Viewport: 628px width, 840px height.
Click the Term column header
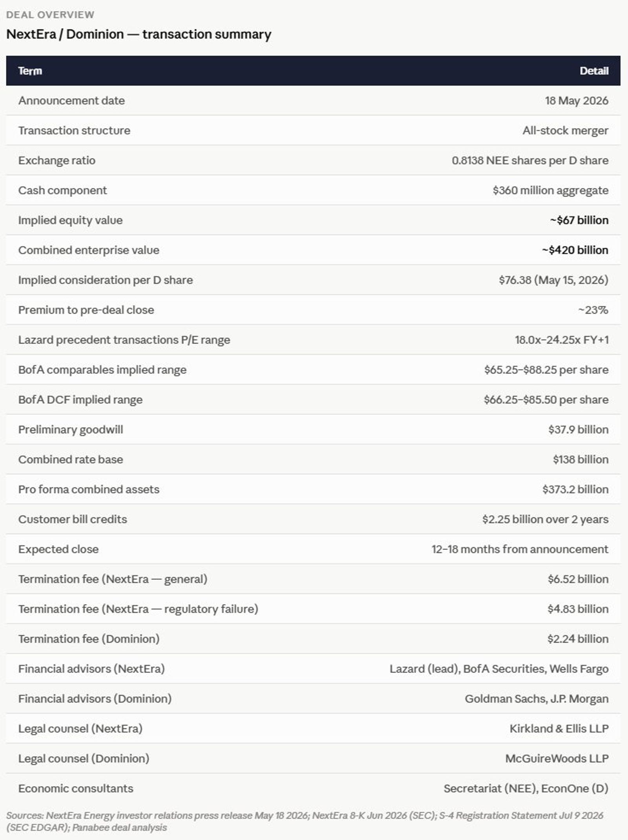tap(30, 71)
